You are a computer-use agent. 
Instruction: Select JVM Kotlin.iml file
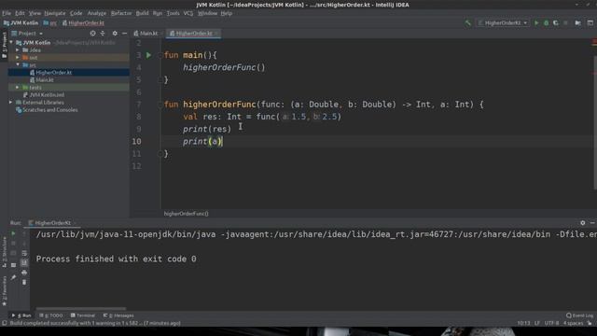[47, 95]
